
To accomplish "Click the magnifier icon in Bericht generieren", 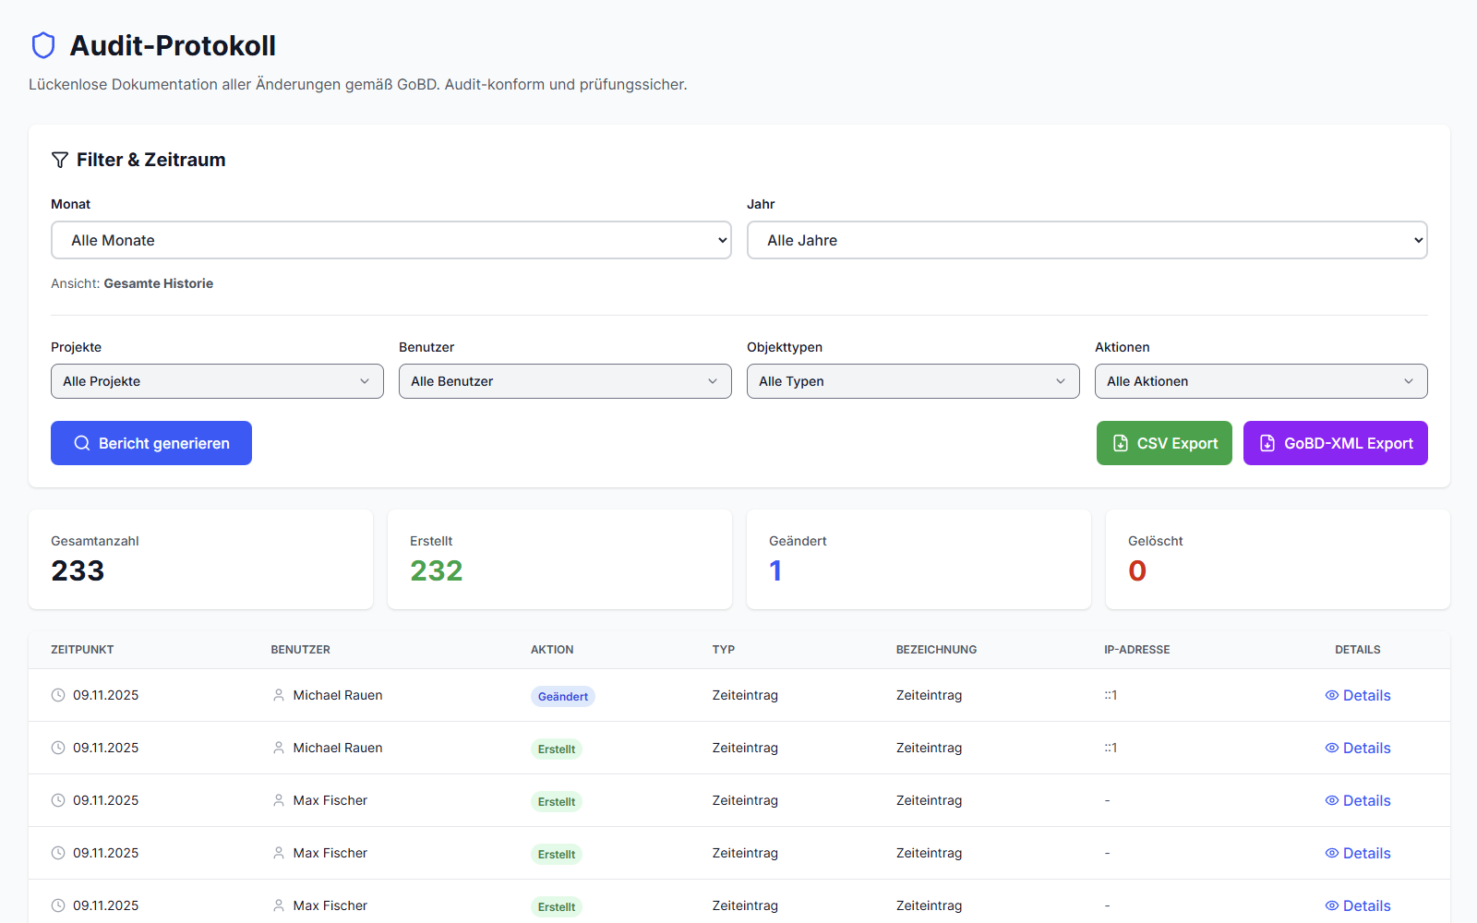I will [x=82, y=443].
